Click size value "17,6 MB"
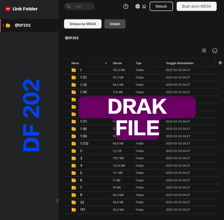The height and width of the screenshot is (220, 224). tap(118, 92)
